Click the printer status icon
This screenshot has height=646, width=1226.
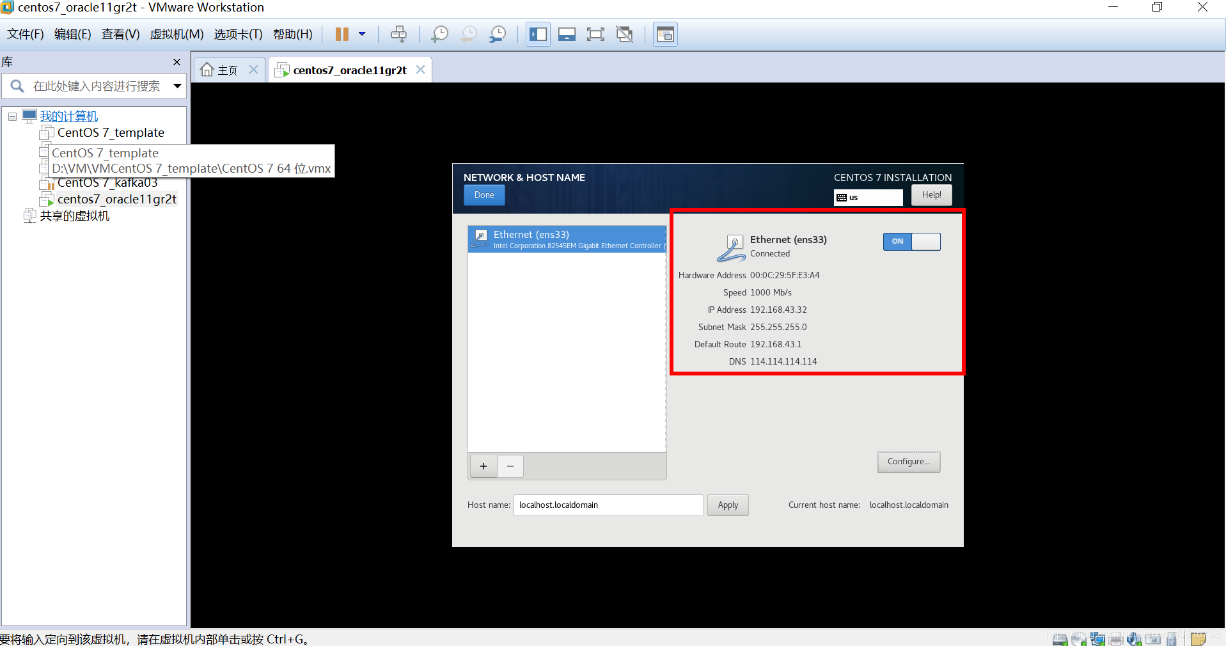[x=1116, y=638]
